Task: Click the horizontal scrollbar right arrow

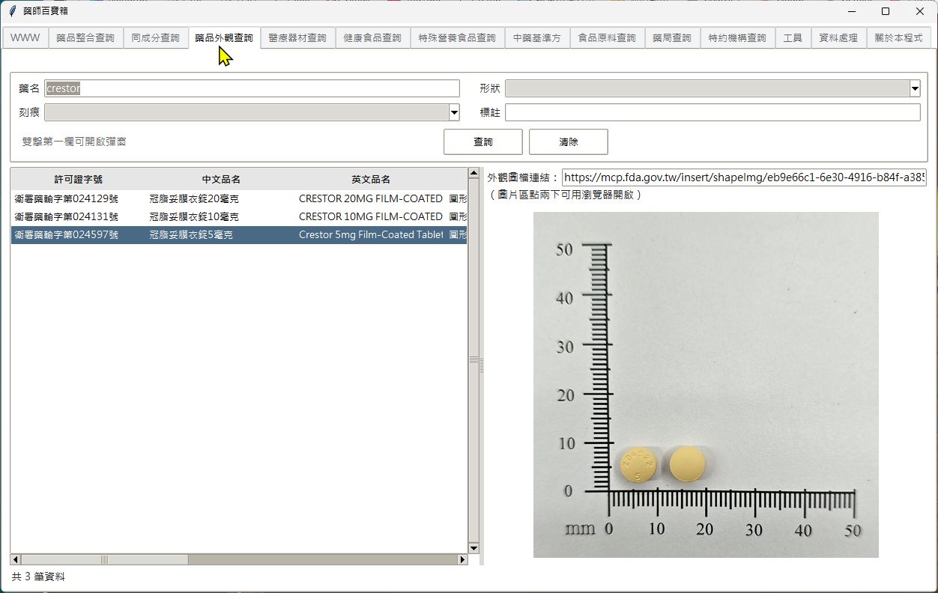Action: [462, 559]
